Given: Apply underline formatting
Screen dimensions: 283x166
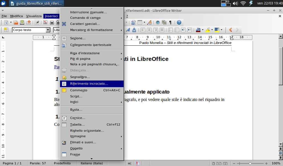Looking at the screenshot, I should pos(134,30).
